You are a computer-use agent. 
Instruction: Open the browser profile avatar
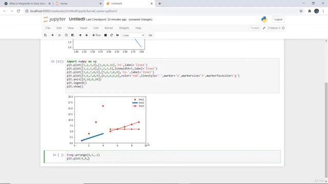(317, 11)
